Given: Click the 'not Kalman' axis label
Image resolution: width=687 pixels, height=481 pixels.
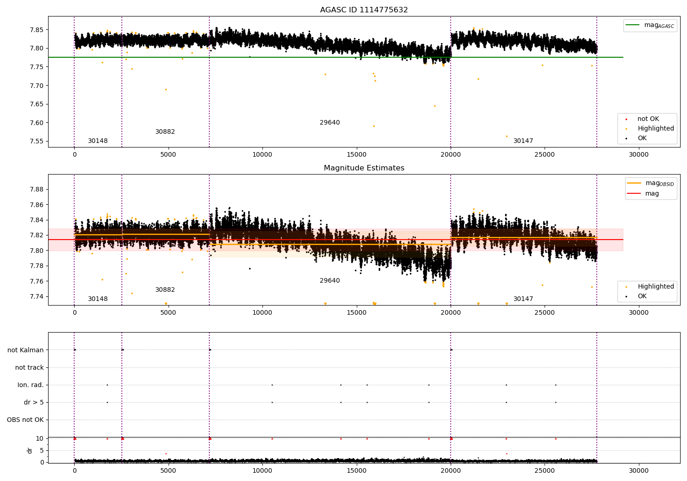Looking at the screenshot, I should [x=26, y=350].
